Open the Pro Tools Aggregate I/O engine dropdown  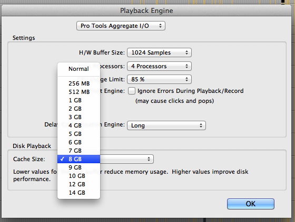pyautogui.click(x=121, y=26)
